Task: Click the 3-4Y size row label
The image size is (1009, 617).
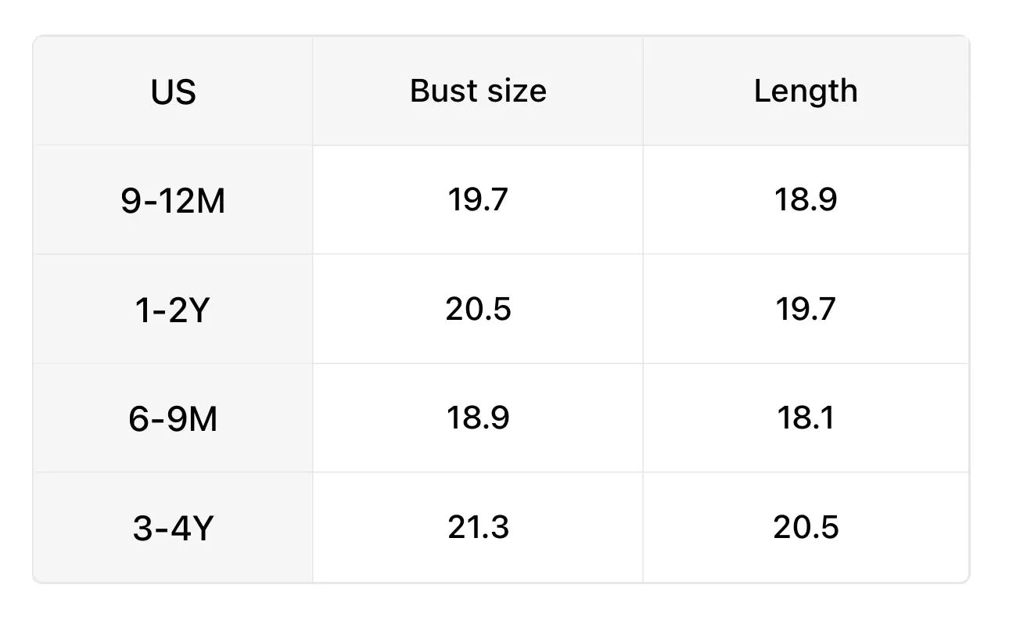Action: coord(173,529)
